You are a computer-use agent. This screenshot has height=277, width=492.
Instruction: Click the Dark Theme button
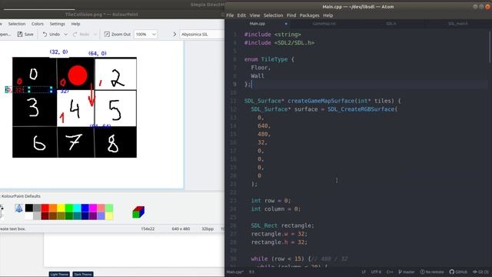[83, 274]
